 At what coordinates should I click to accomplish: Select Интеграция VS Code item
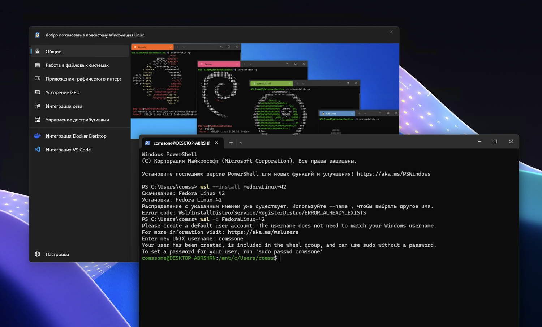point(80,150)
